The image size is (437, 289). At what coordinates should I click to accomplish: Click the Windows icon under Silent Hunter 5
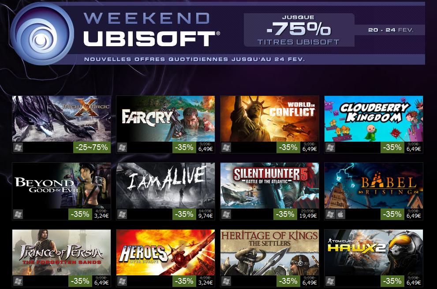[226, 215]
